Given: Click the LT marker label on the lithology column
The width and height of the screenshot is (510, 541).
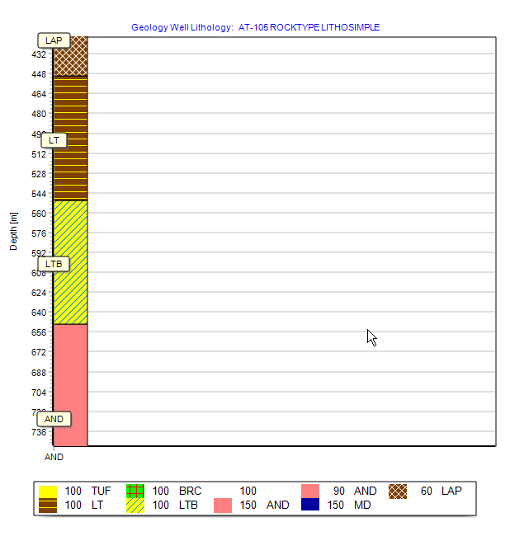Looking at the screenshot, I should pyautogui.click(x=54, y=140).
